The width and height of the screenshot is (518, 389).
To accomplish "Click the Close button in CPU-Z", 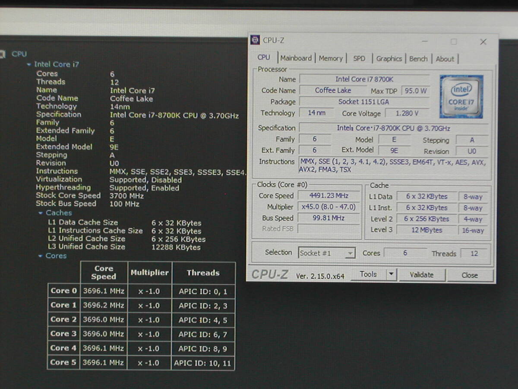I will [x=470, y=275].
